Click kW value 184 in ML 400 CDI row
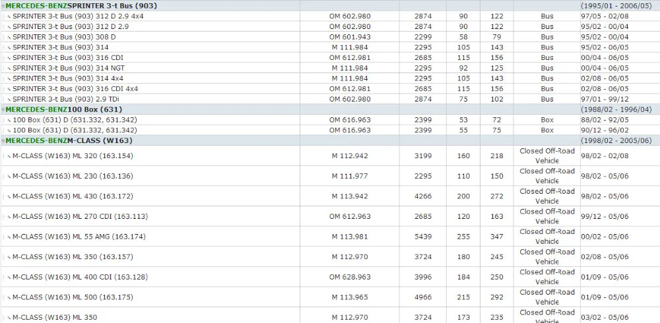The height and width of the screenshot is (323, 660). tap(463, 277)
